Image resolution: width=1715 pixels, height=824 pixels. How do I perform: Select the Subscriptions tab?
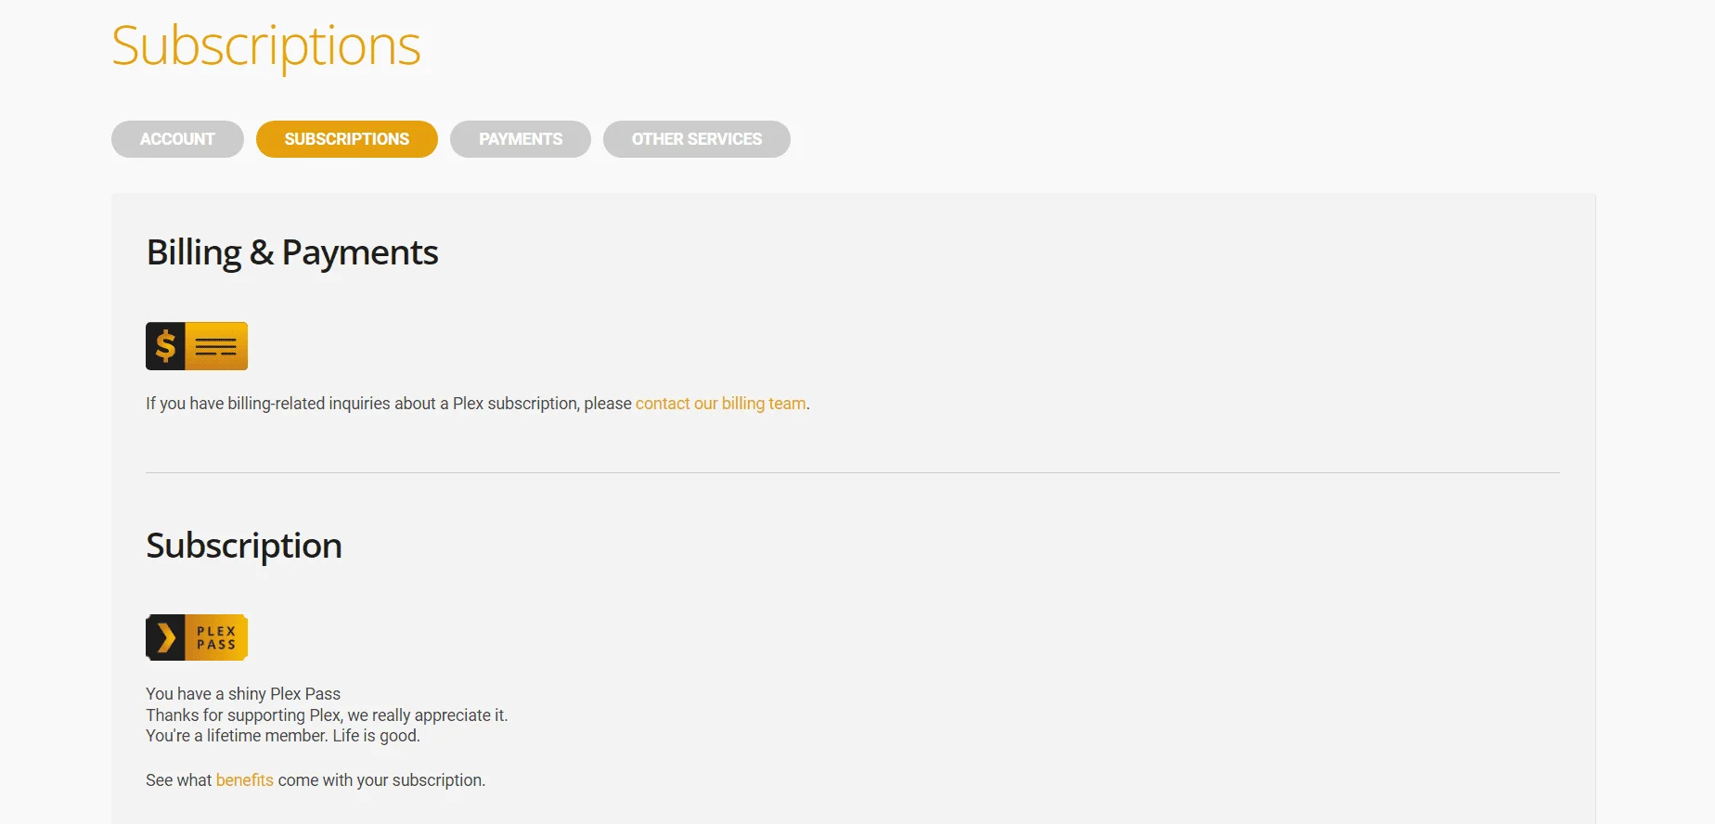click(347, 139)
